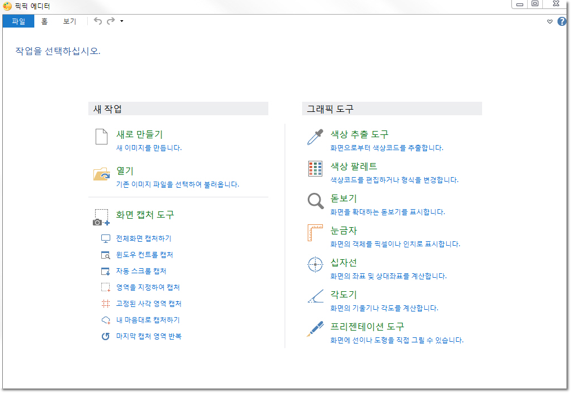
Task: Open 색상 추출 도구
Action: [x=359, y=134]
